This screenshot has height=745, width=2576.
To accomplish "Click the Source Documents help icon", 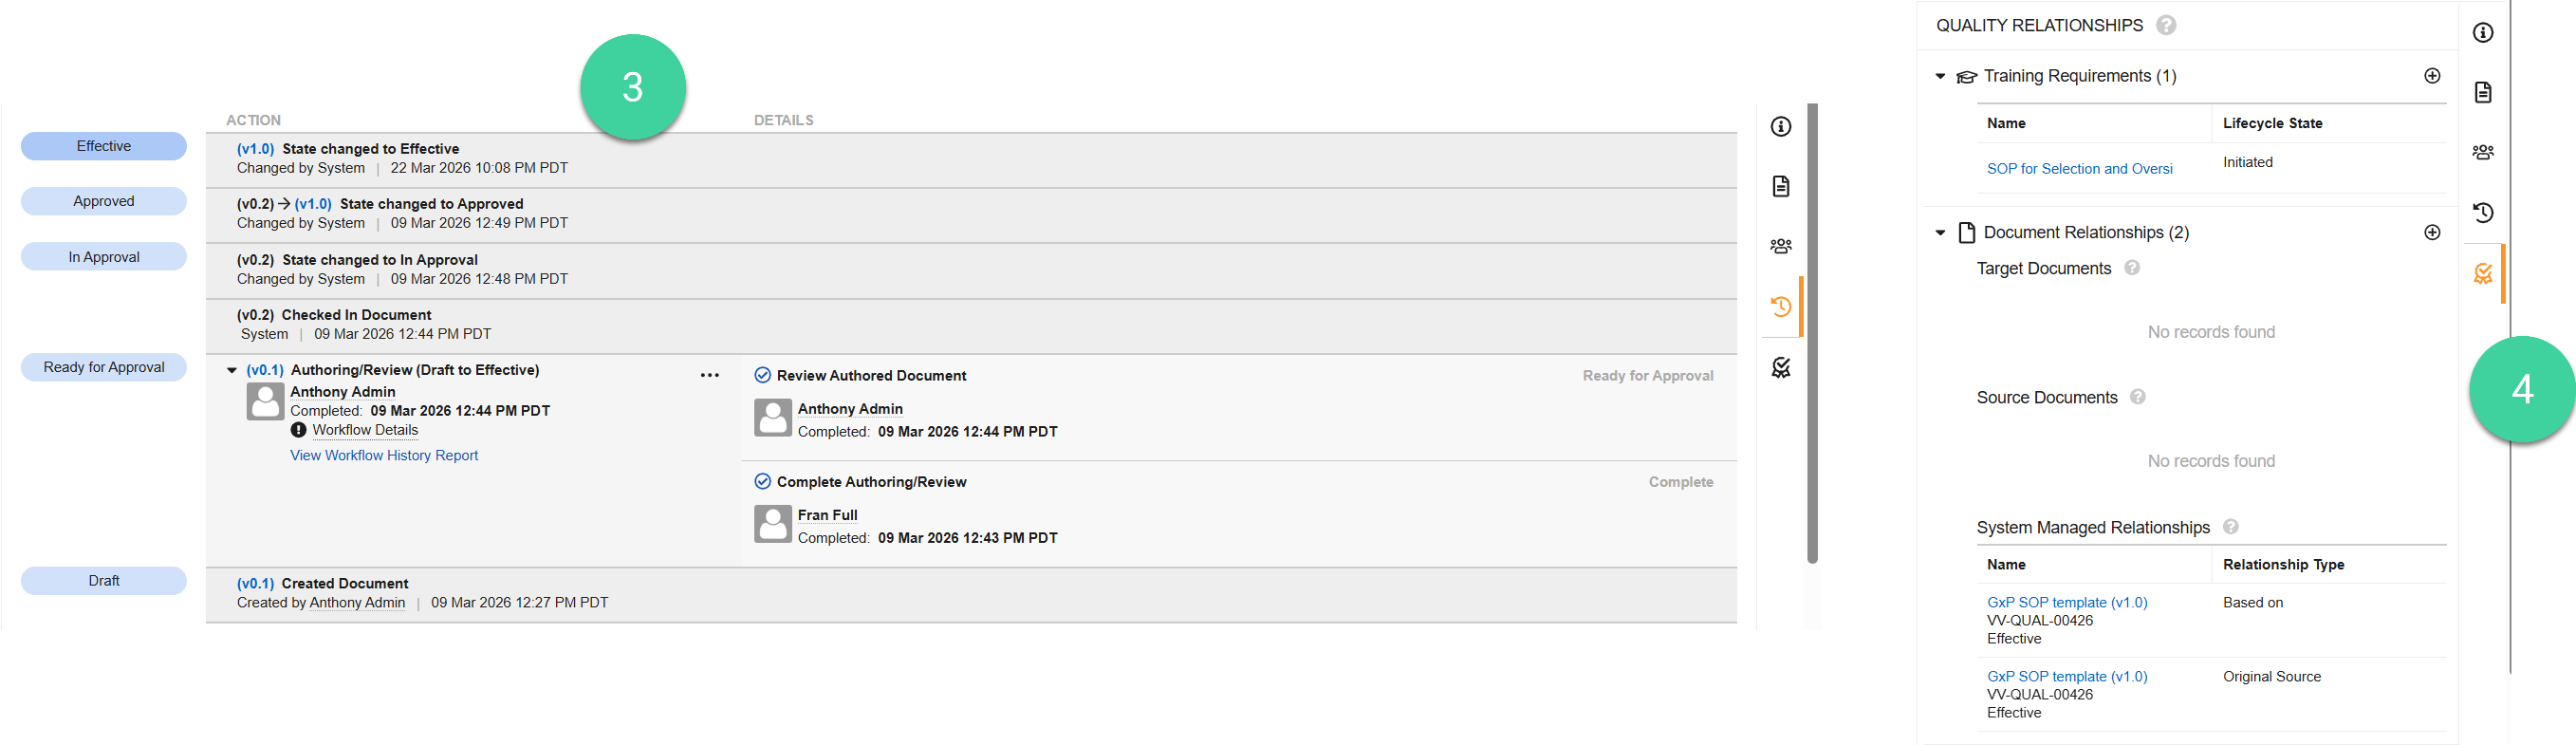I will tap(2138, 397).
